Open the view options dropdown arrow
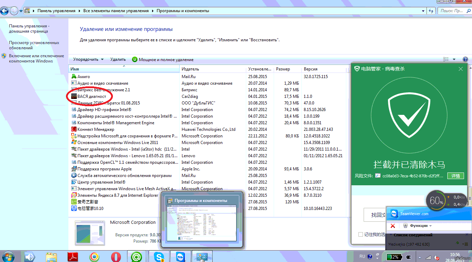 tap(454, 59)
